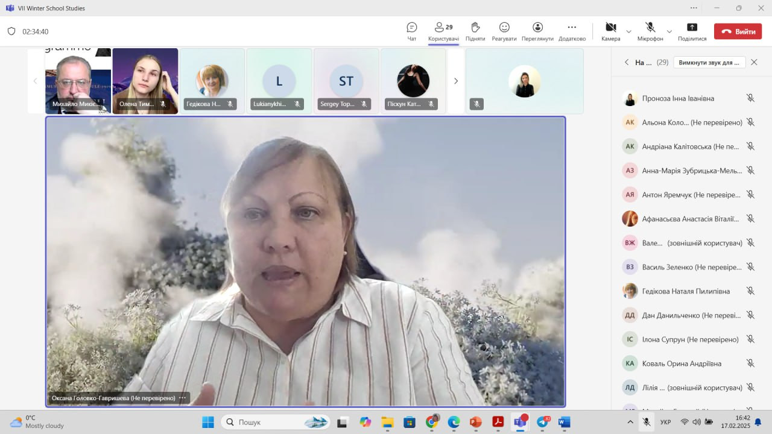The image size is (772, 434).
Task: Select the Sergey Top... participant tile
Action: (346, 81)
